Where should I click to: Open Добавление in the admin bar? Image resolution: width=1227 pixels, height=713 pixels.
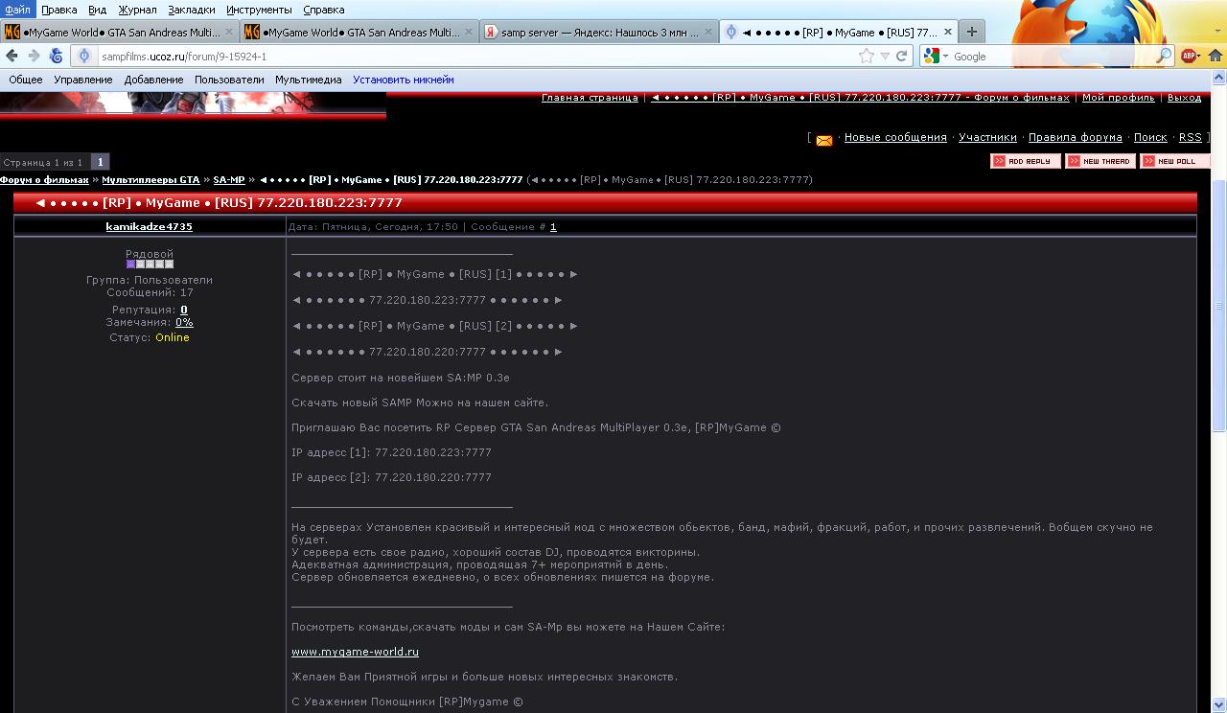153,80
